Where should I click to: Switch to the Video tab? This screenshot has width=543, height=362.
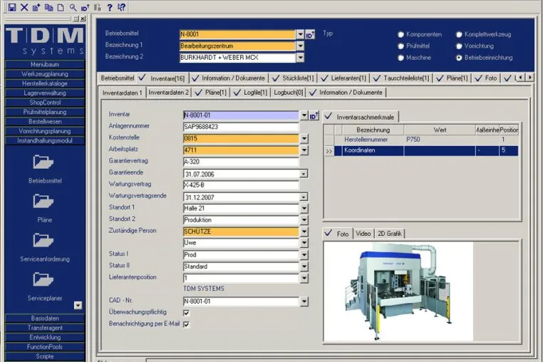pyautogui.click(x=363, y=234)
